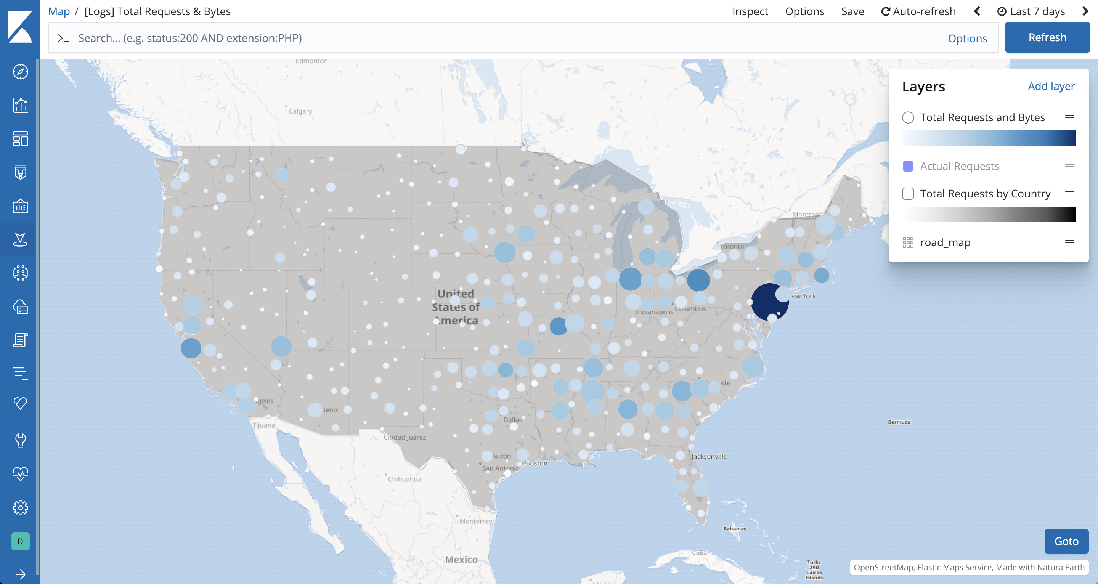Screen dimensions: 1098x584
Task: Click the blue gradient color ramp
Action: [989, 138]
